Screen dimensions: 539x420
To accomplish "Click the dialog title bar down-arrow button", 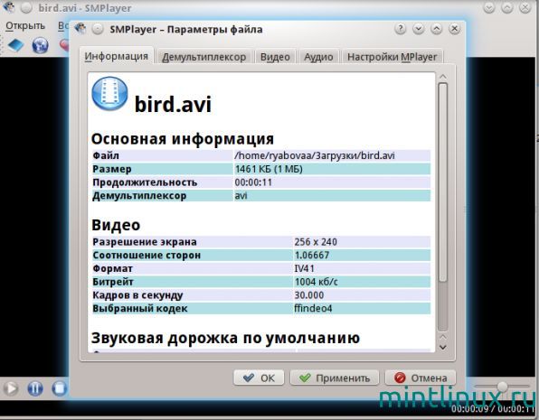I will tap(419, 29).
